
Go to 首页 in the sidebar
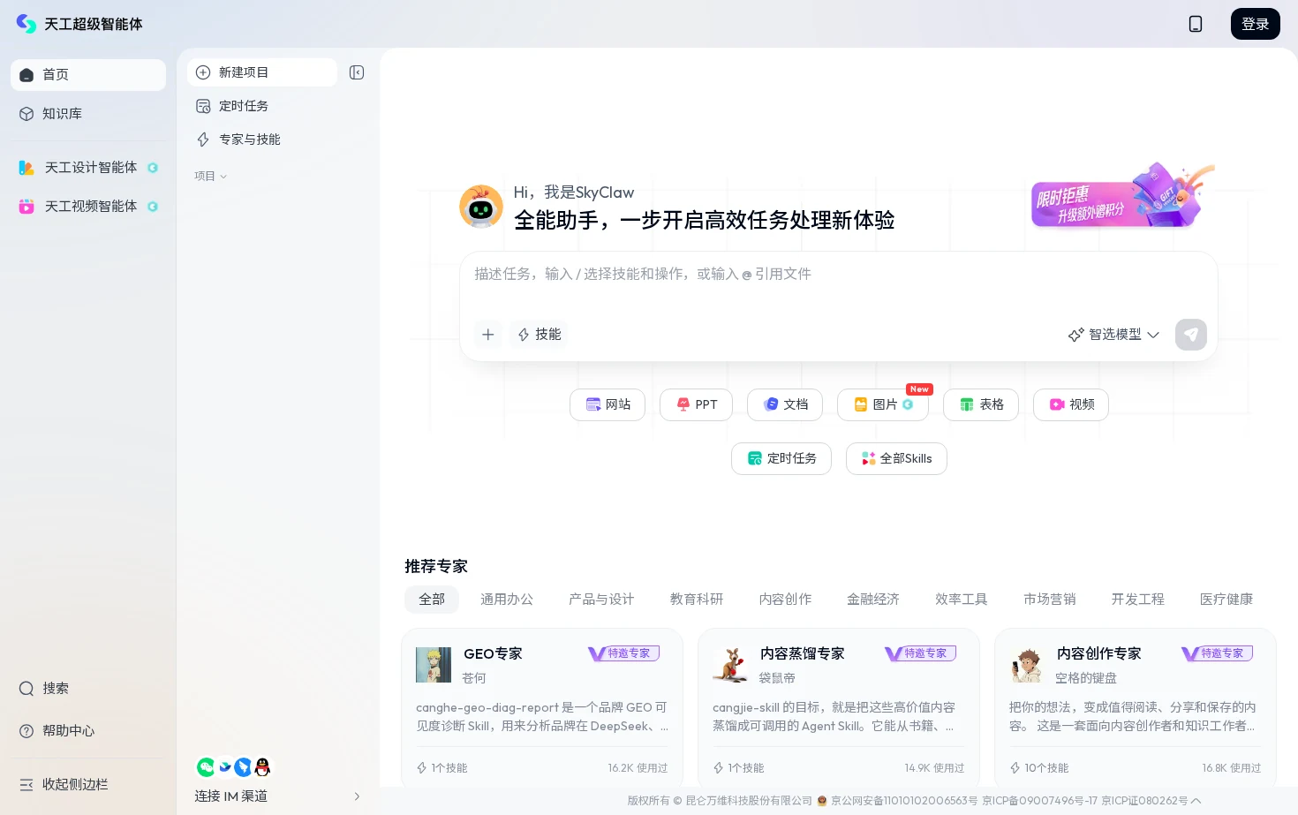pos(88,75)
